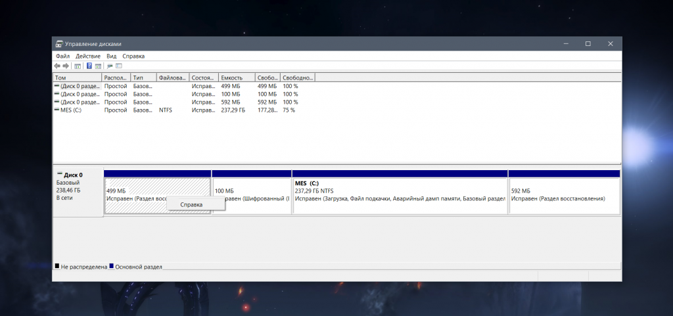
Task: Open the Файл menu
Action: point(62,56)
